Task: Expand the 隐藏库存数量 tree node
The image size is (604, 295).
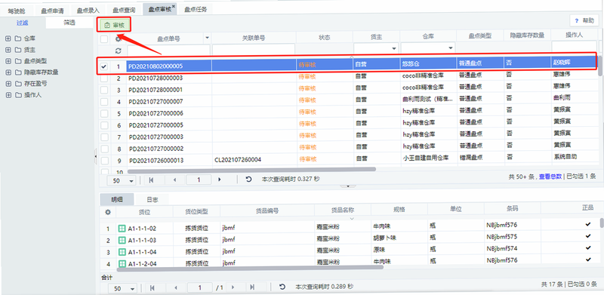Action: pos(8,72)
